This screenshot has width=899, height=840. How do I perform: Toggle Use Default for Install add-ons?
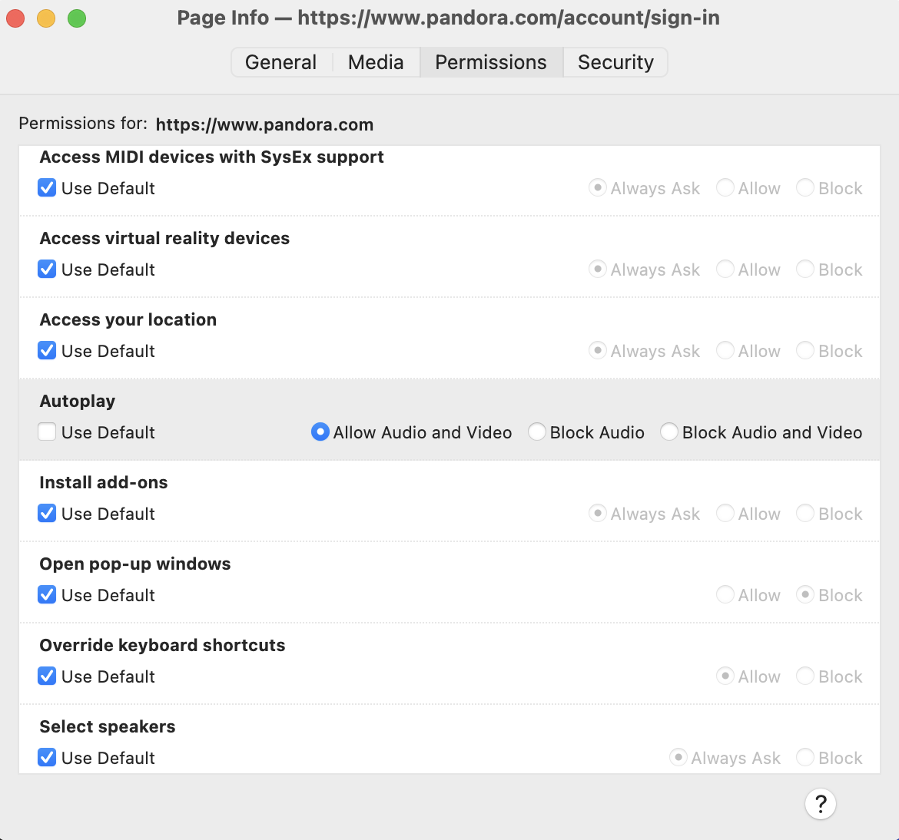[x=48, y=514]
